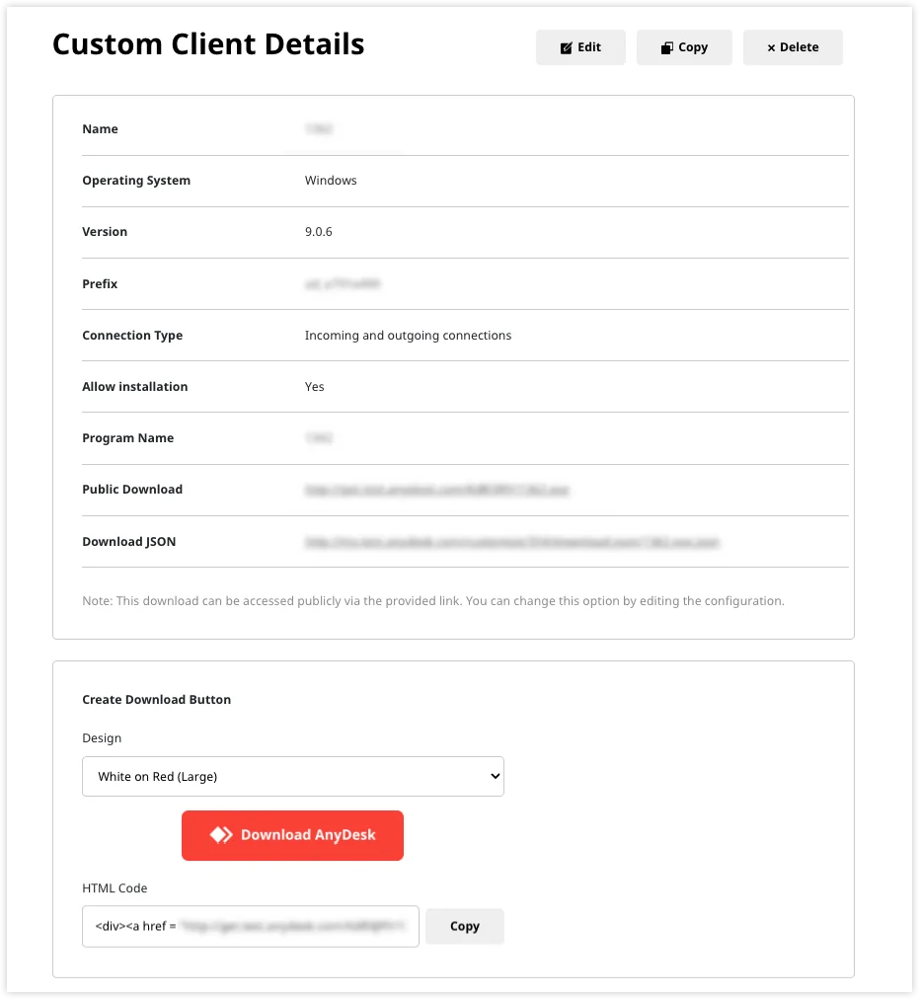Open the blurred Public Download link

(x=437, y=490)
